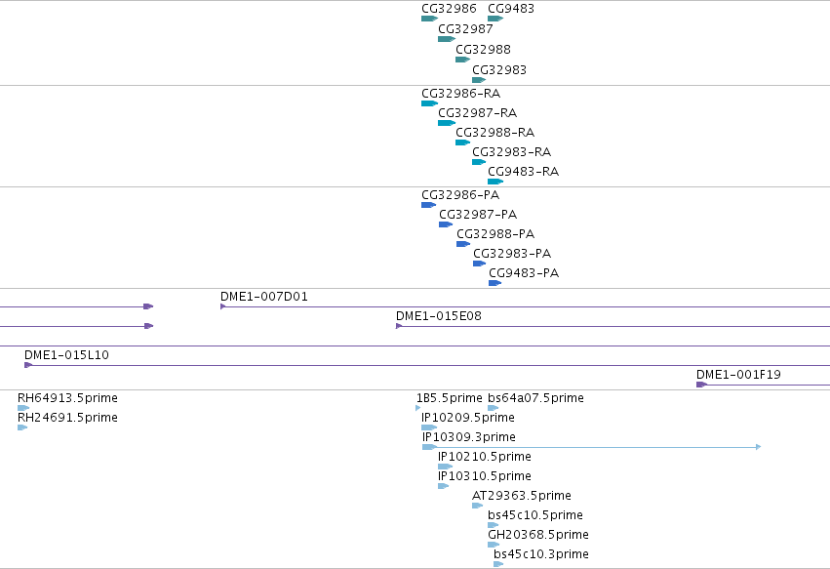The width and height of the screenshot is (830, 569).
Task: Click the DME1-001F19 start arrow marker
Action: click(x=701, y=385)
